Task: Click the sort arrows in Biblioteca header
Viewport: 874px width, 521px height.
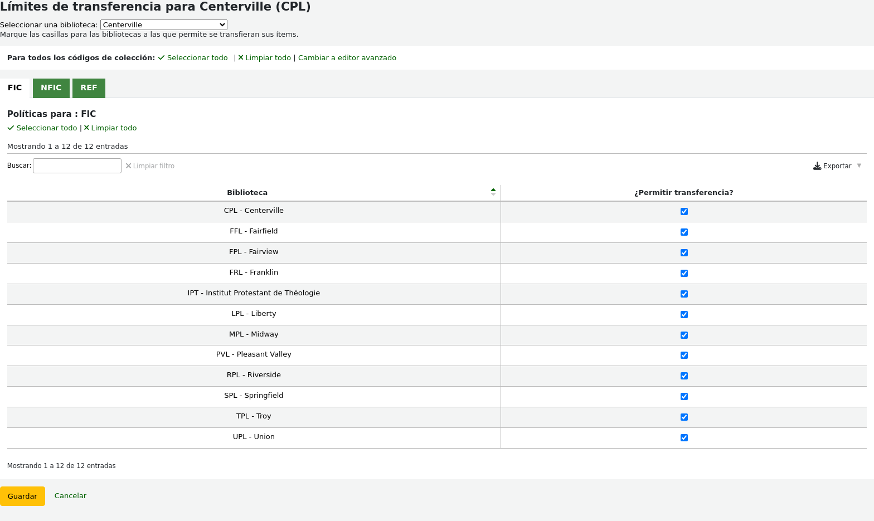Action: (x=493, y=192)
